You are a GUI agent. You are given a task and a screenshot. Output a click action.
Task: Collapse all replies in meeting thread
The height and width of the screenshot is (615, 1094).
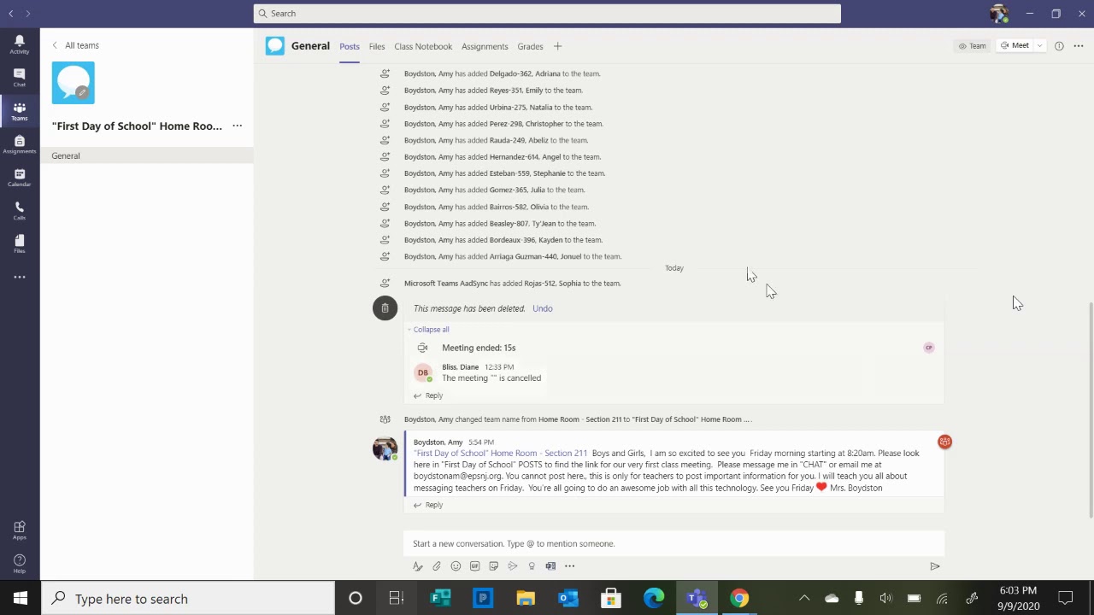pyautogui.click(x=428, y=330)
